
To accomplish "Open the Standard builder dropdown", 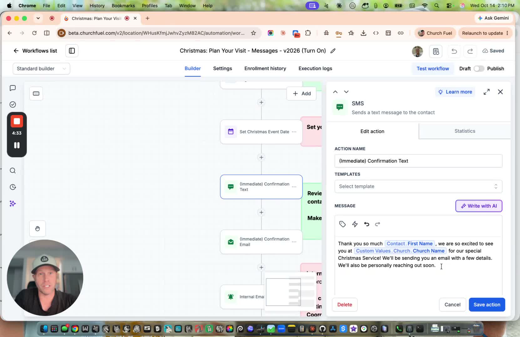I will coord(41,68).
